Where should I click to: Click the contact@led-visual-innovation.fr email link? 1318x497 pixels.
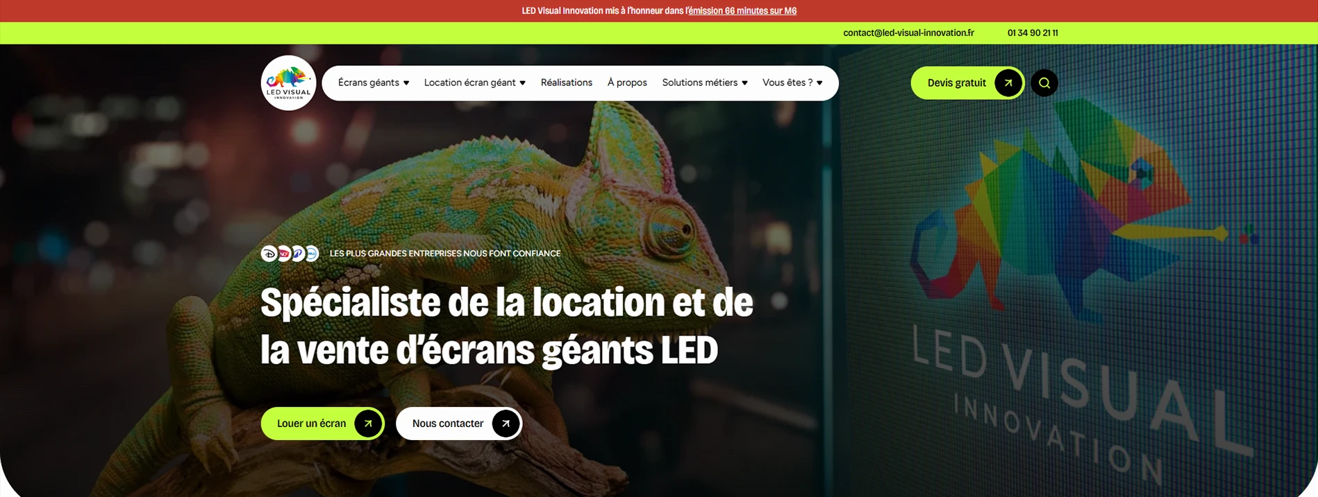[x=908, y=33]
